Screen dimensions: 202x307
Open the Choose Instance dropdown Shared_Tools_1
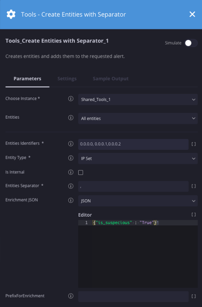point(138,99)
